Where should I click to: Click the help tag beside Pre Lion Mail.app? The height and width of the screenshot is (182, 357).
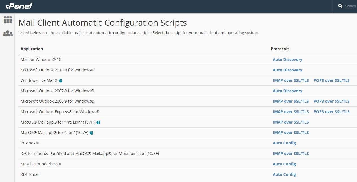[98, 122]
